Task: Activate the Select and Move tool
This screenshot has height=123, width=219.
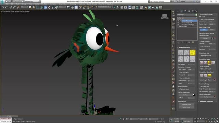Action: coord(46,8)
